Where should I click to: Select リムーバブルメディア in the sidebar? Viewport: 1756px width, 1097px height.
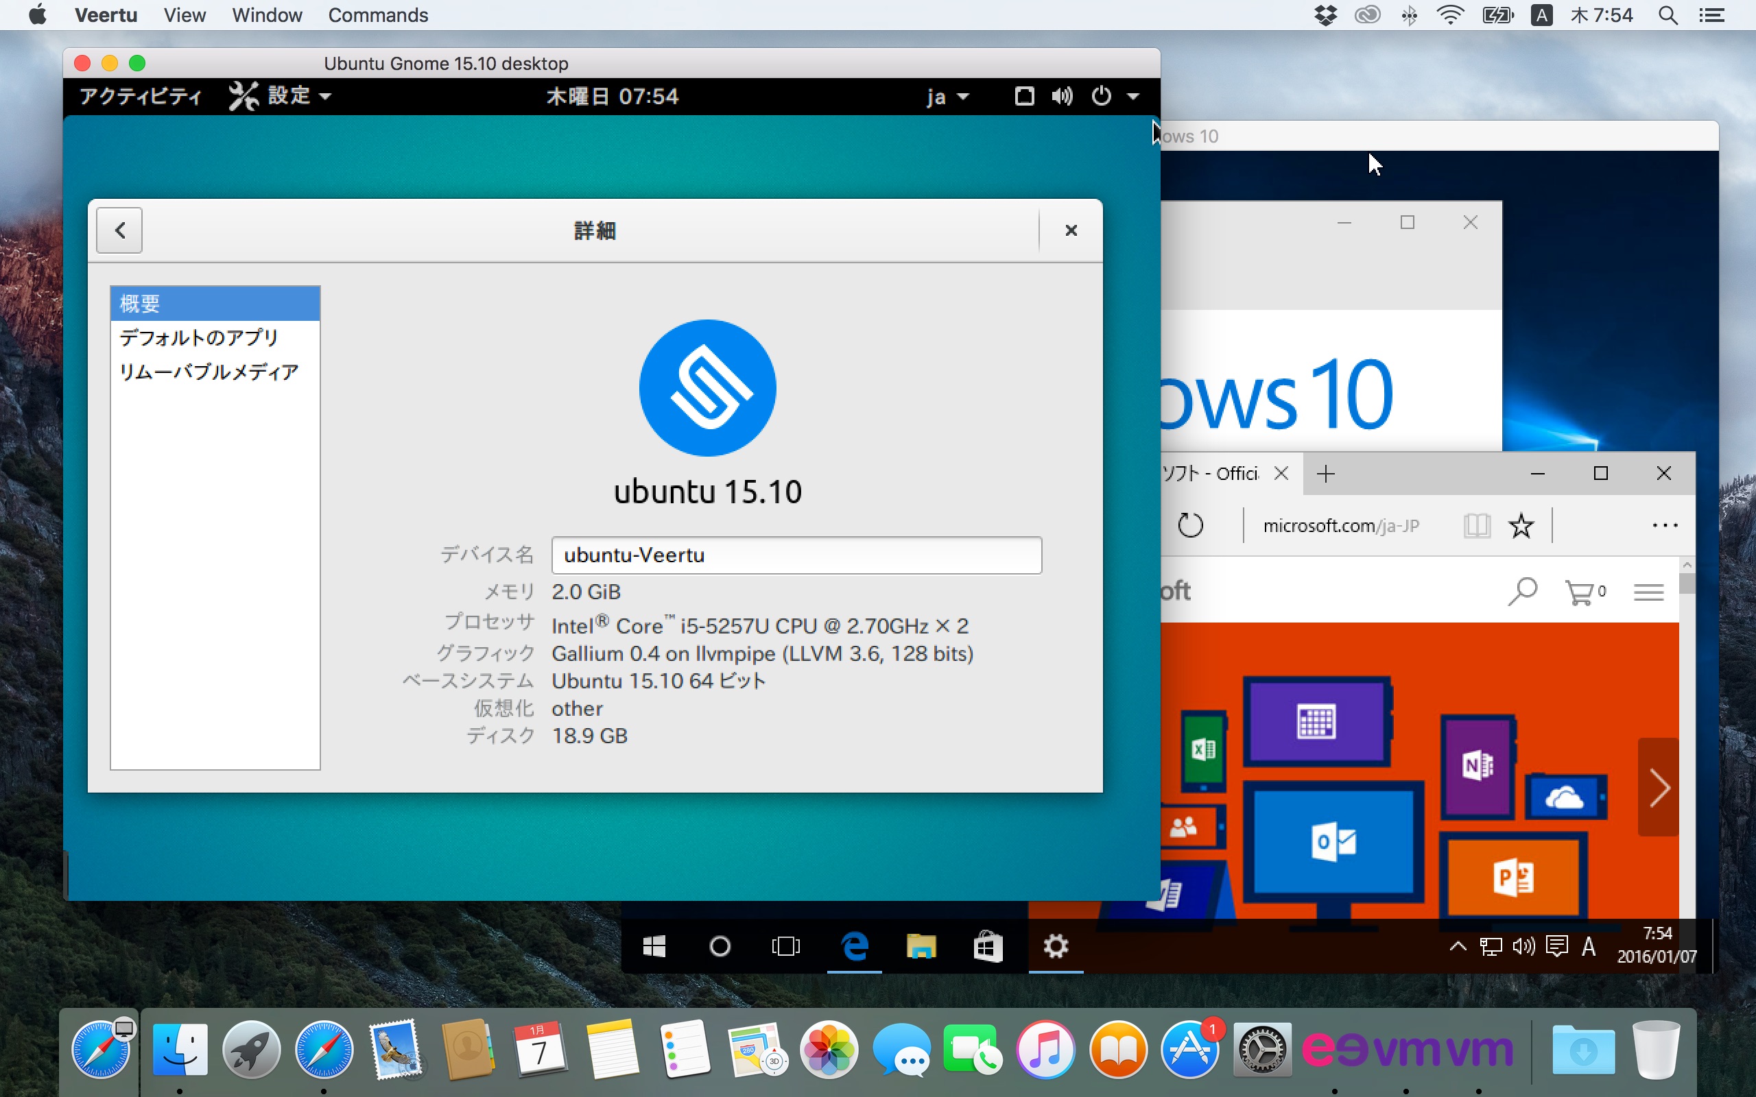click(209, 372)
